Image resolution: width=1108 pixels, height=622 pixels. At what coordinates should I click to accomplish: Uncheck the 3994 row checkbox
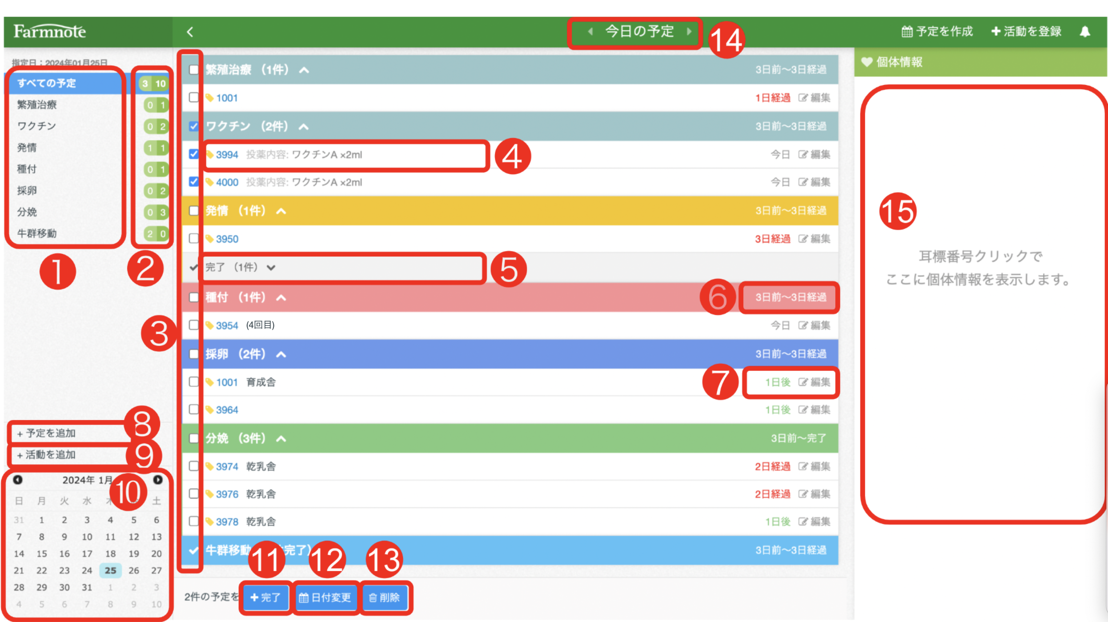click(194, 154)
